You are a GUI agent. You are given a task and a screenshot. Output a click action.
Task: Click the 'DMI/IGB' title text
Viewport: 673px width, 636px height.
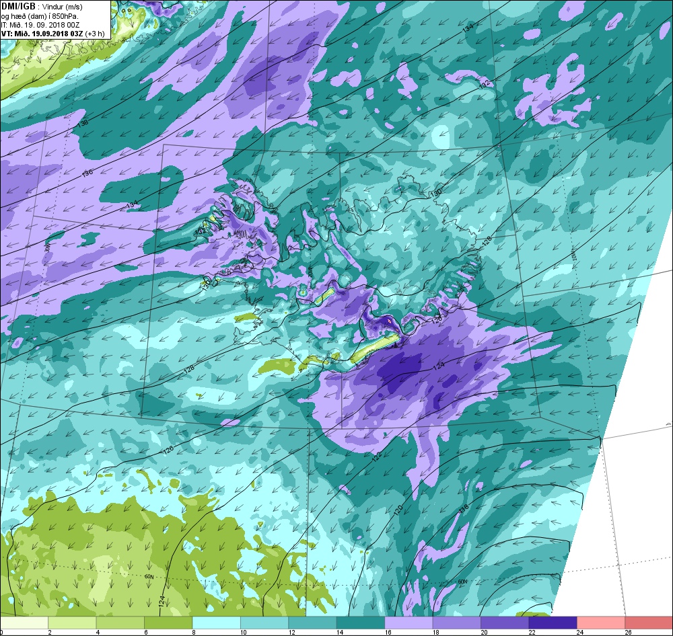[x=18, y=6]
